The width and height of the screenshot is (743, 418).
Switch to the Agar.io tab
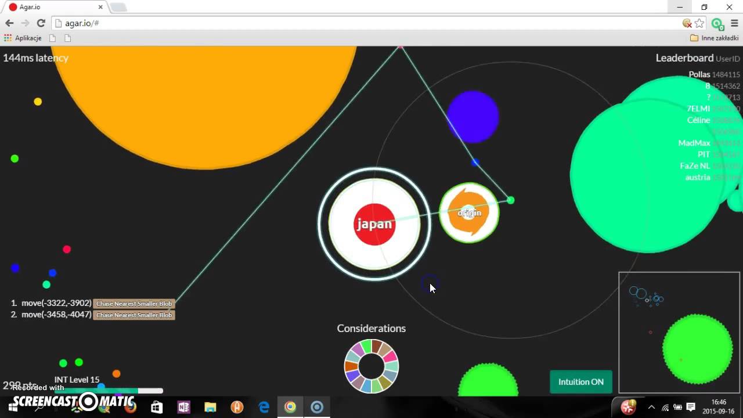[x=56, y=7]
